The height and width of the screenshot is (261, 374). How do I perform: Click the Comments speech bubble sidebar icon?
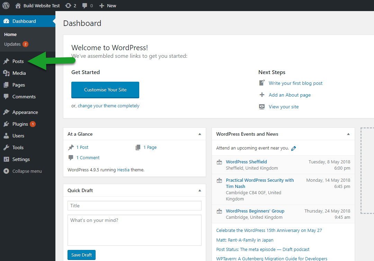(x=6, y=97)
